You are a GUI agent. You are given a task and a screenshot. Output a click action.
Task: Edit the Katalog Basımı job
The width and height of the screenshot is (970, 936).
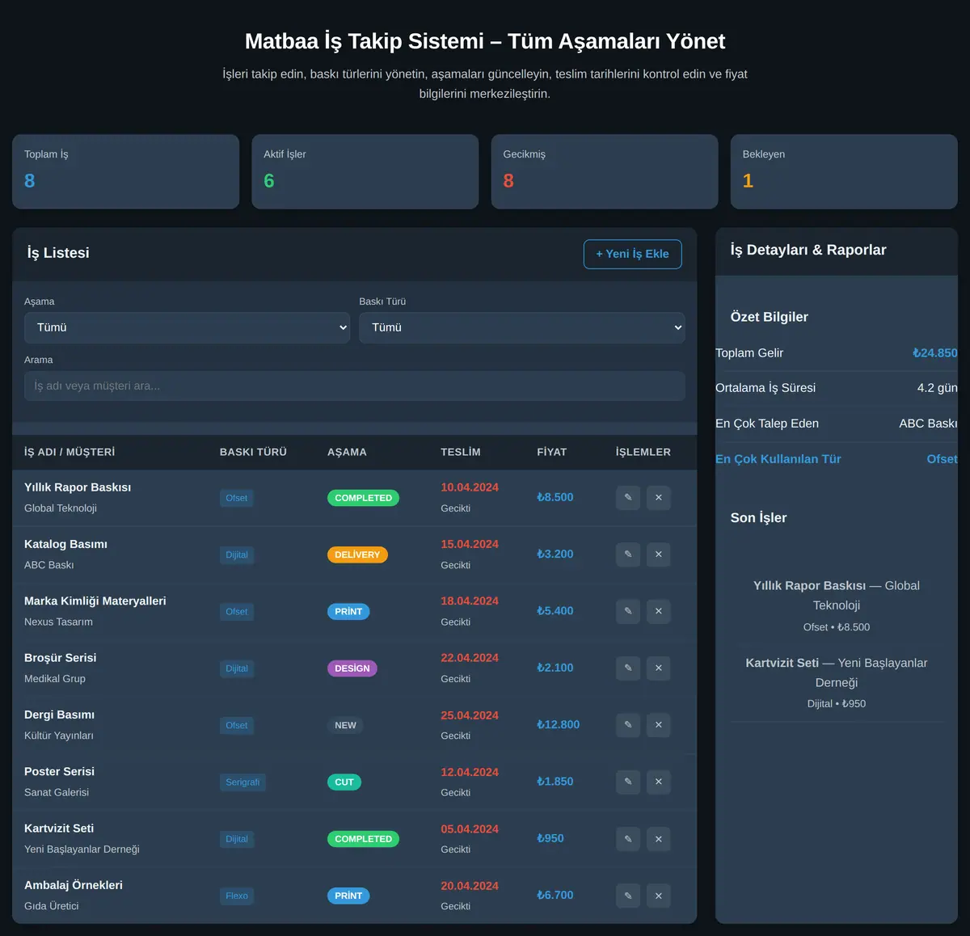[x=628, y=554]
